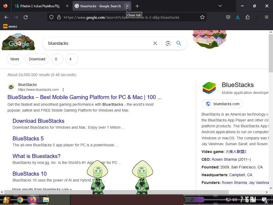The image size is (273, 205).
Task: Open BlueStacks Best Mobile Gaming Platform result
Action: 85,97
